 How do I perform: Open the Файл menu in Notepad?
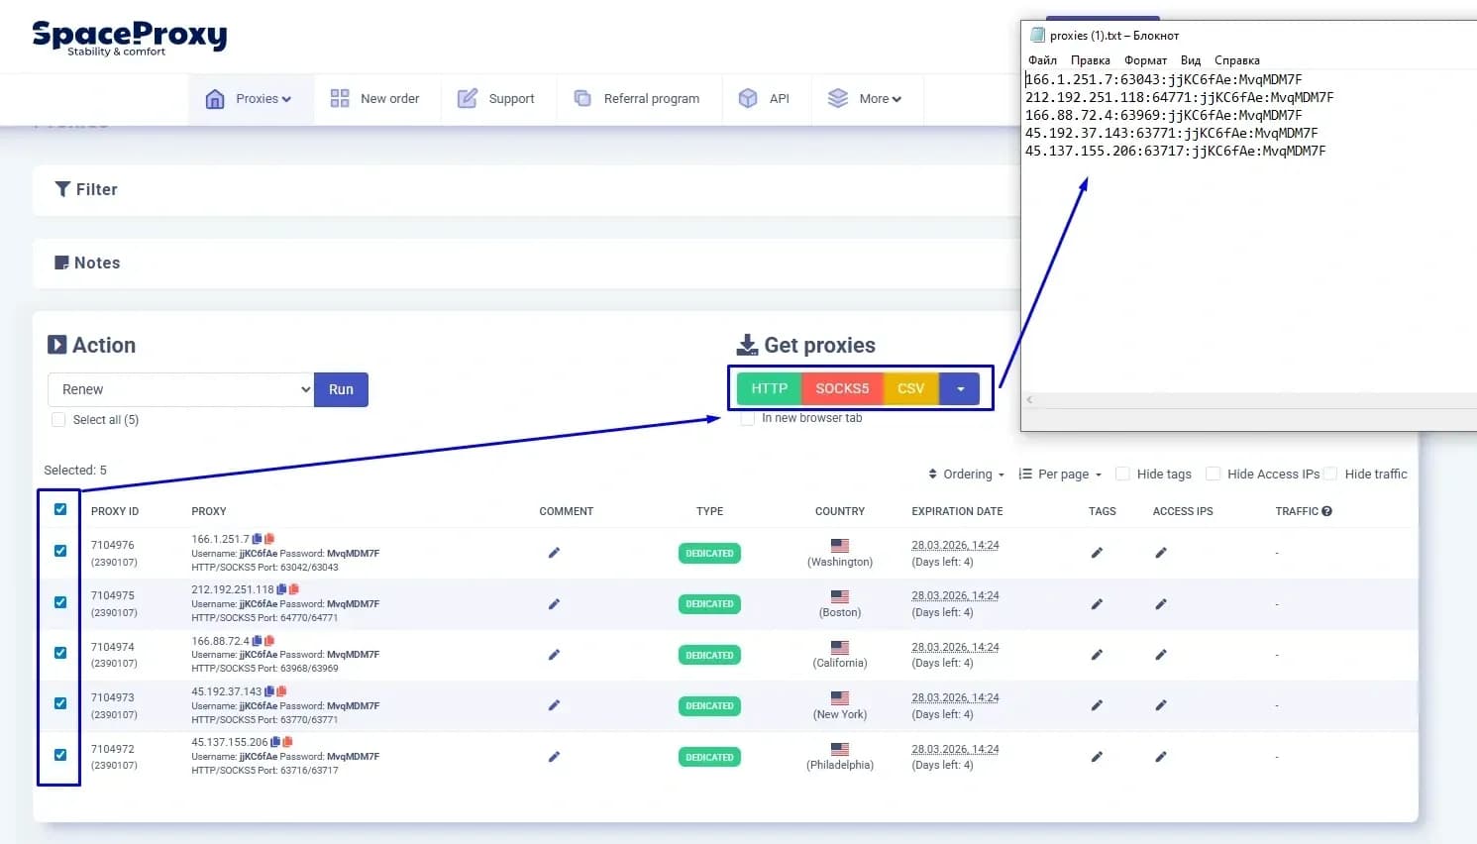[1041, 59]
